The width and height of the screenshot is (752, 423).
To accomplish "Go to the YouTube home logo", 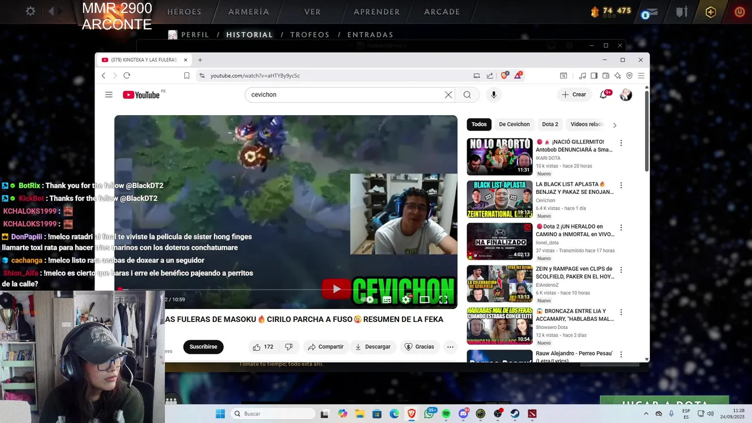I will pos(141,95).
